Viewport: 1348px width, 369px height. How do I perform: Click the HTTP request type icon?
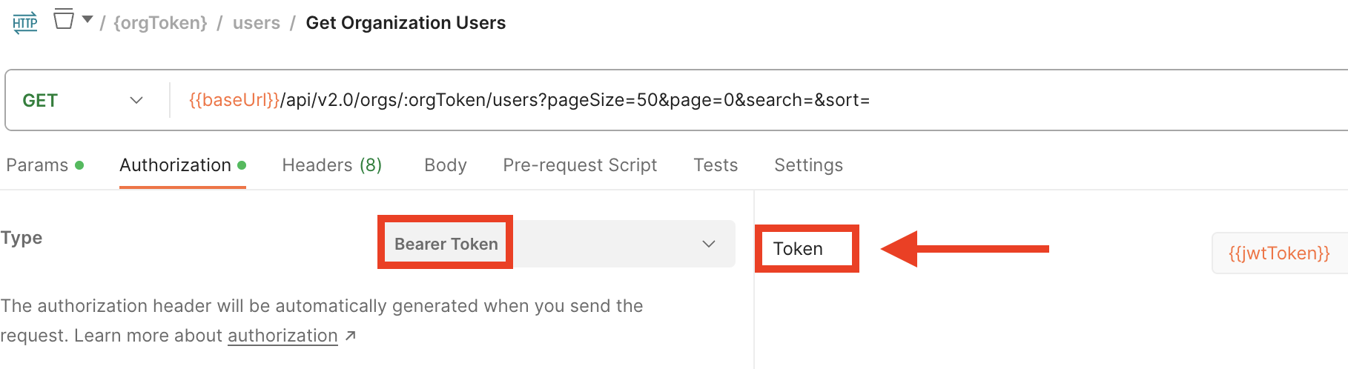pyautogui.click(x=25, y=23)
